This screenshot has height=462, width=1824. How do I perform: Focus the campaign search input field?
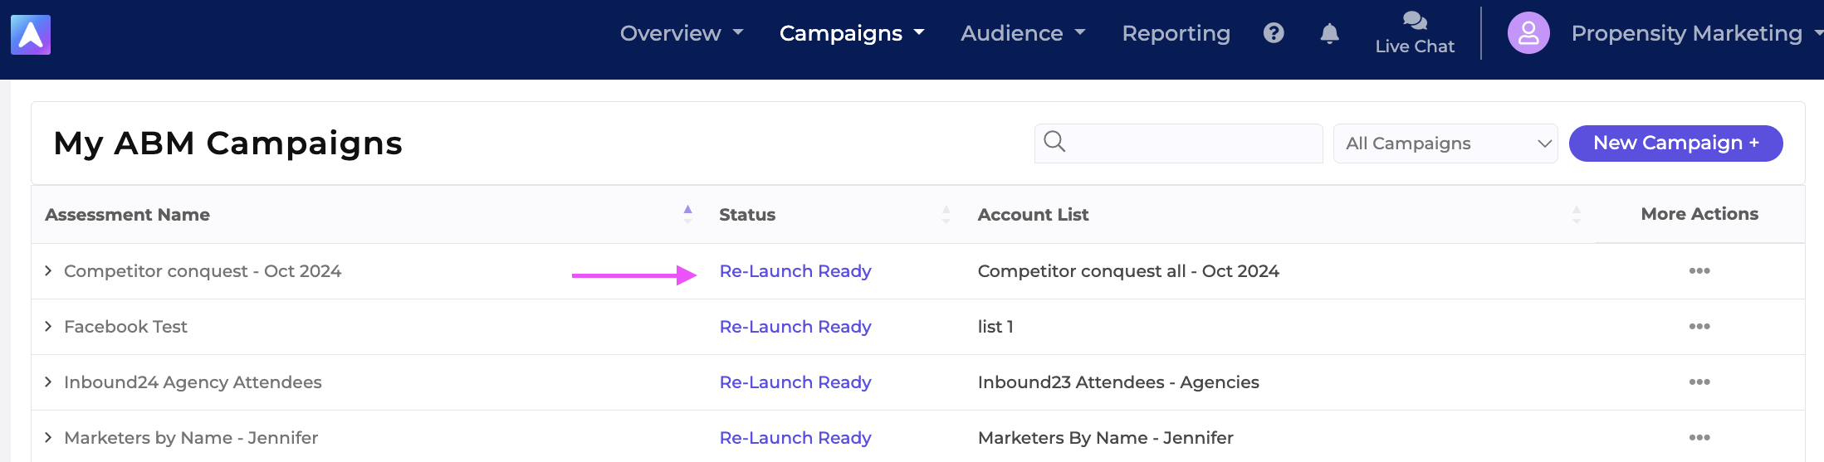(1178, 143)
